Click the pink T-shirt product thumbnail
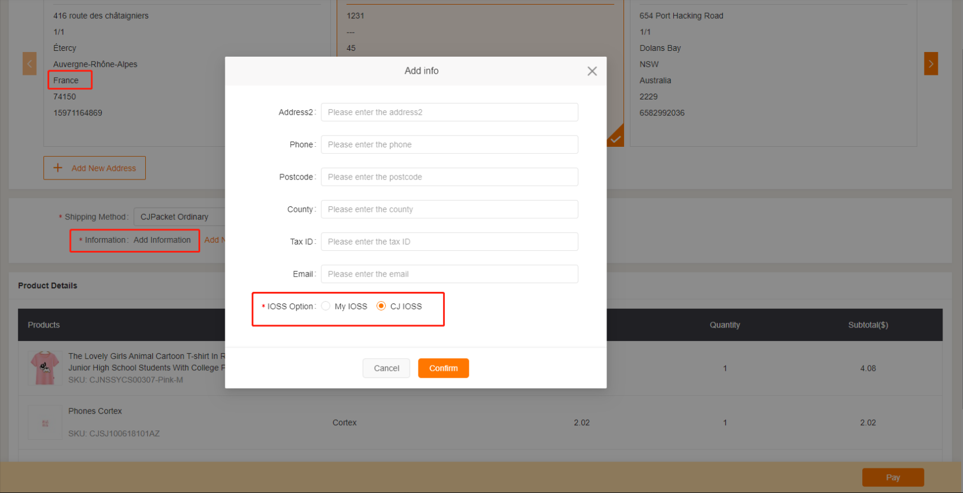 coord(45,368)
